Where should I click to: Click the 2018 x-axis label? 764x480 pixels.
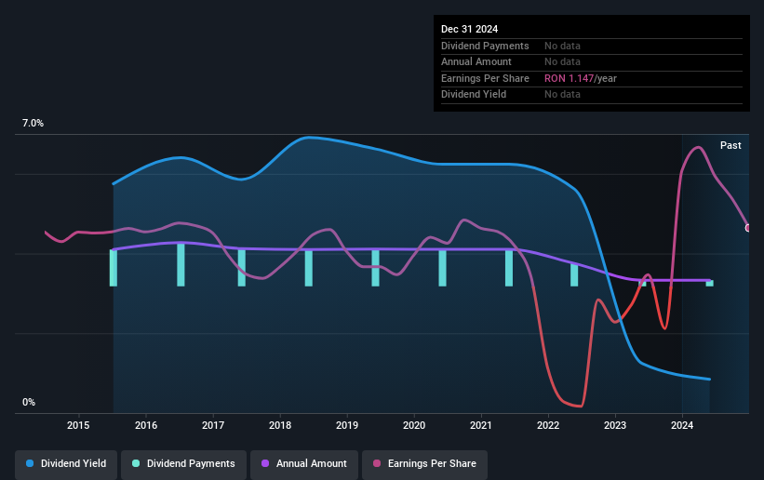click(x=280, y=425)
